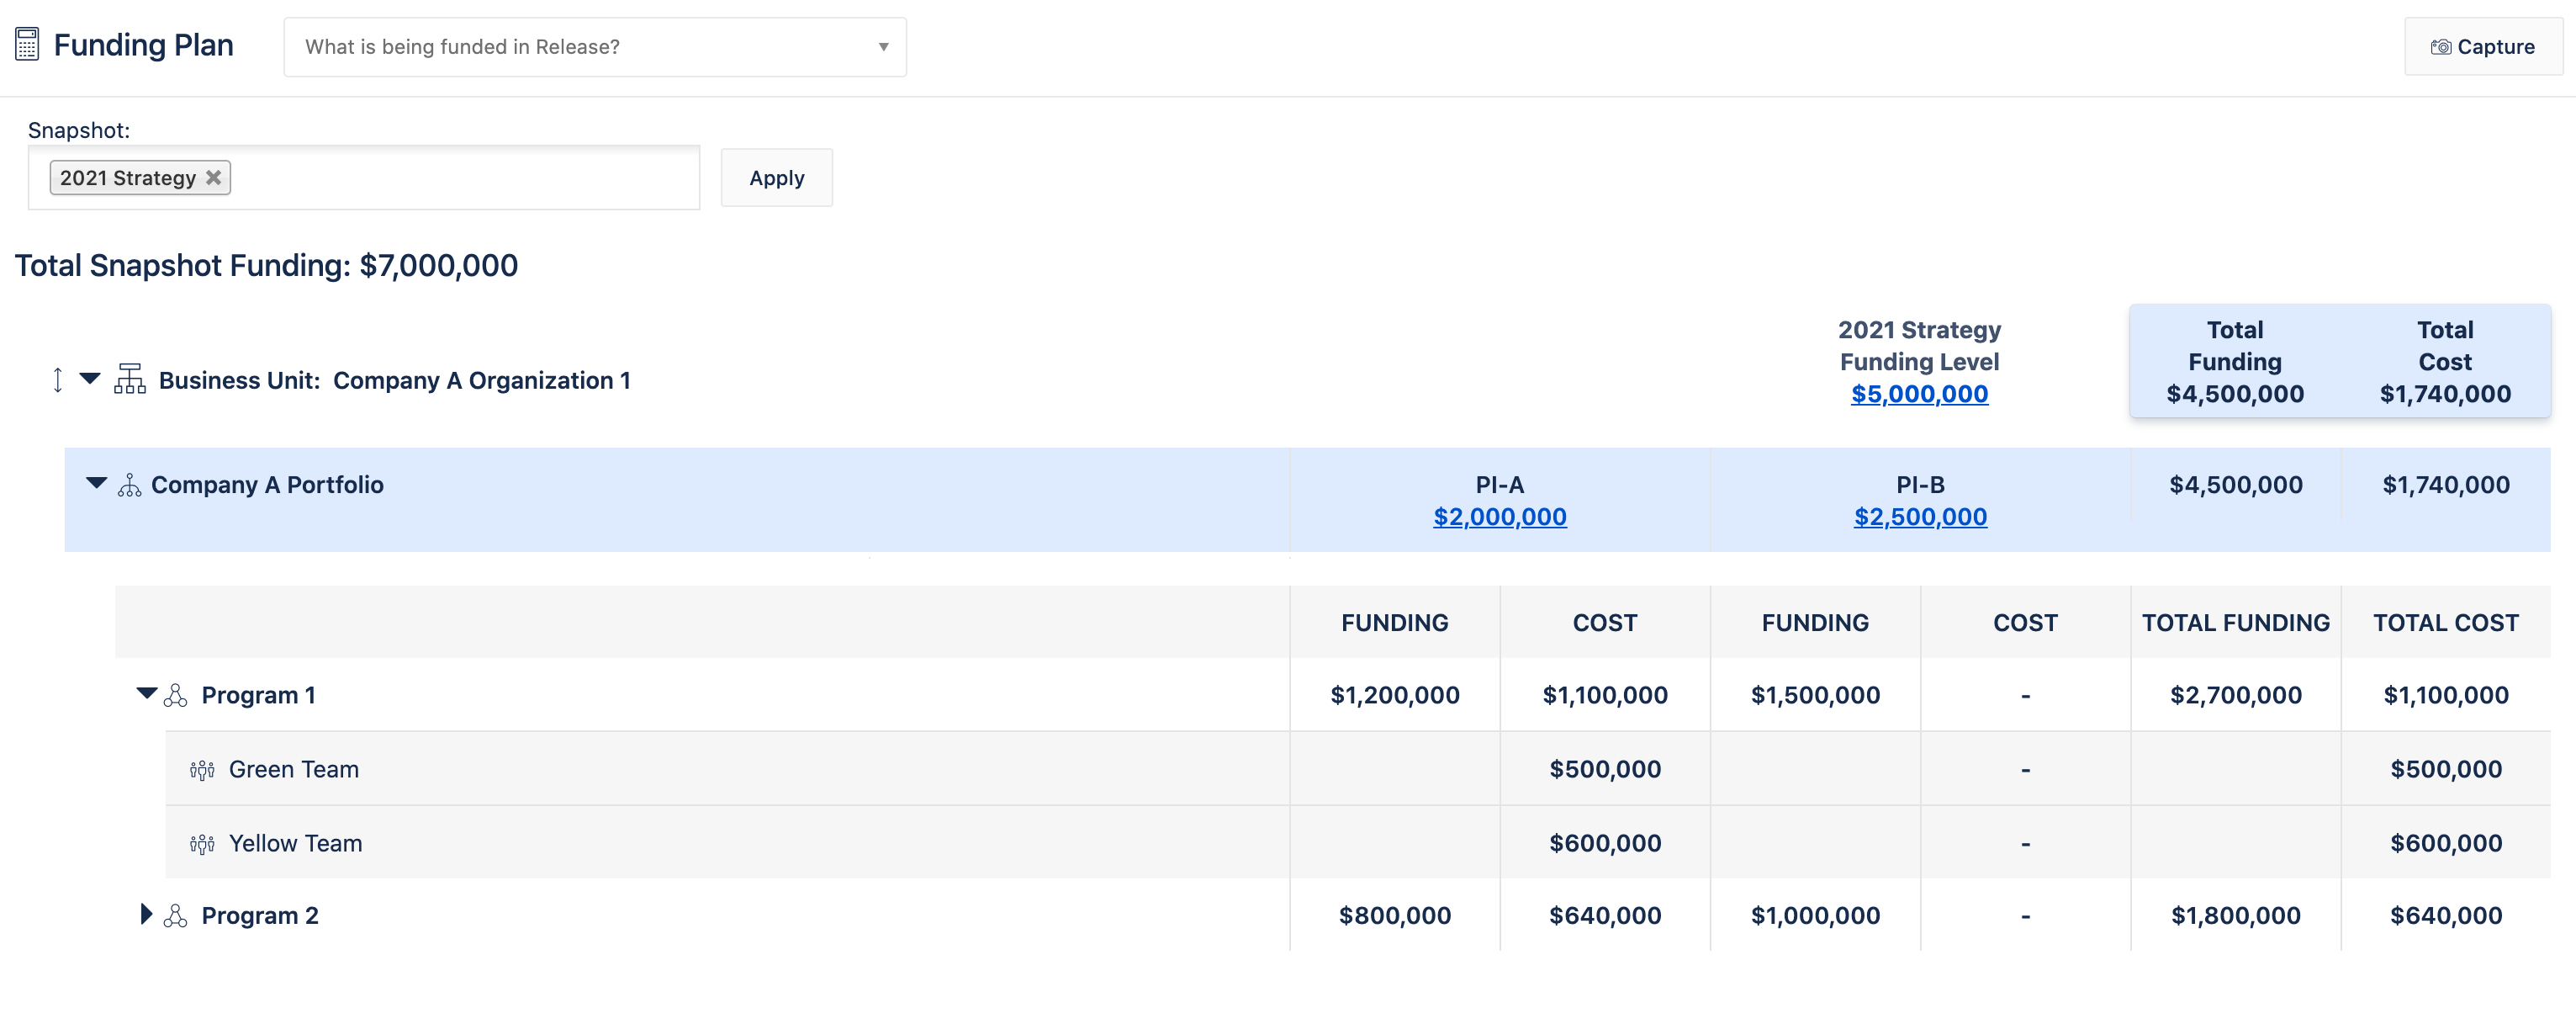Image resolution: width=2576 pixels, height=1024 pixels.
Task: Remove the 2021 Strategy snapshot tag
Action: [x=213, y=177]
